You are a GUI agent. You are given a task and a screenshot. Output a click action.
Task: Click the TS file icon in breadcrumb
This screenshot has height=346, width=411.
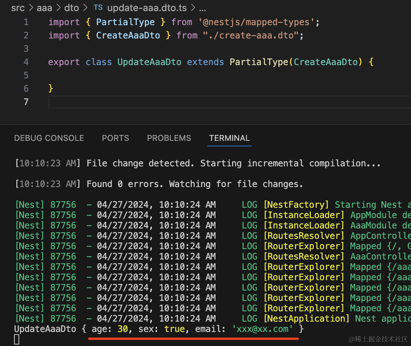pos(98,8)
